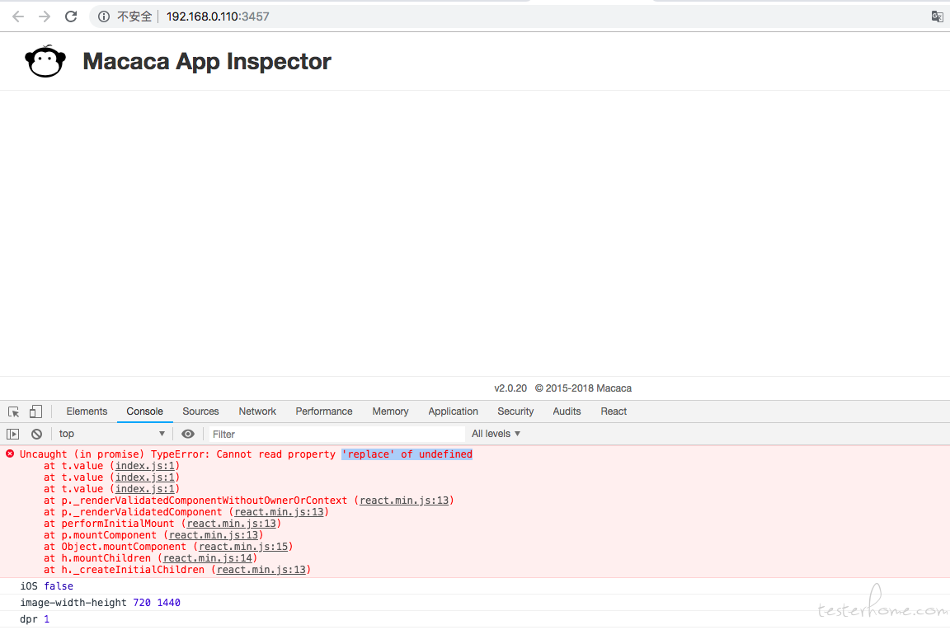The height and width of the screenshot is (630, 950).
Task: Toggle the device toolbar icon
Action: click(35, 412)
